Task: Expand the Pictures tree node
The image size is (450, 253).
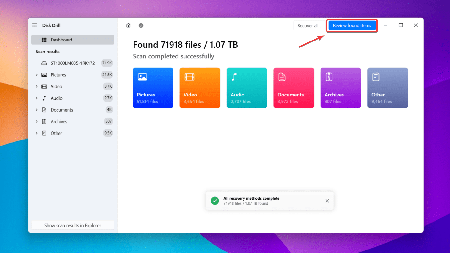Action: pos(36,75)
